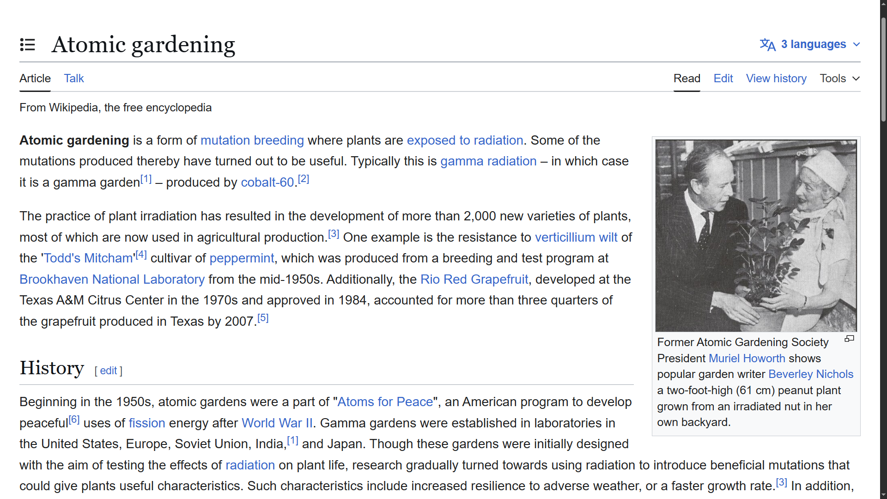Screen dimensions: 887x499
Task: Open the peanut plant photo thumbnail
Action: [x=756, y=236]
